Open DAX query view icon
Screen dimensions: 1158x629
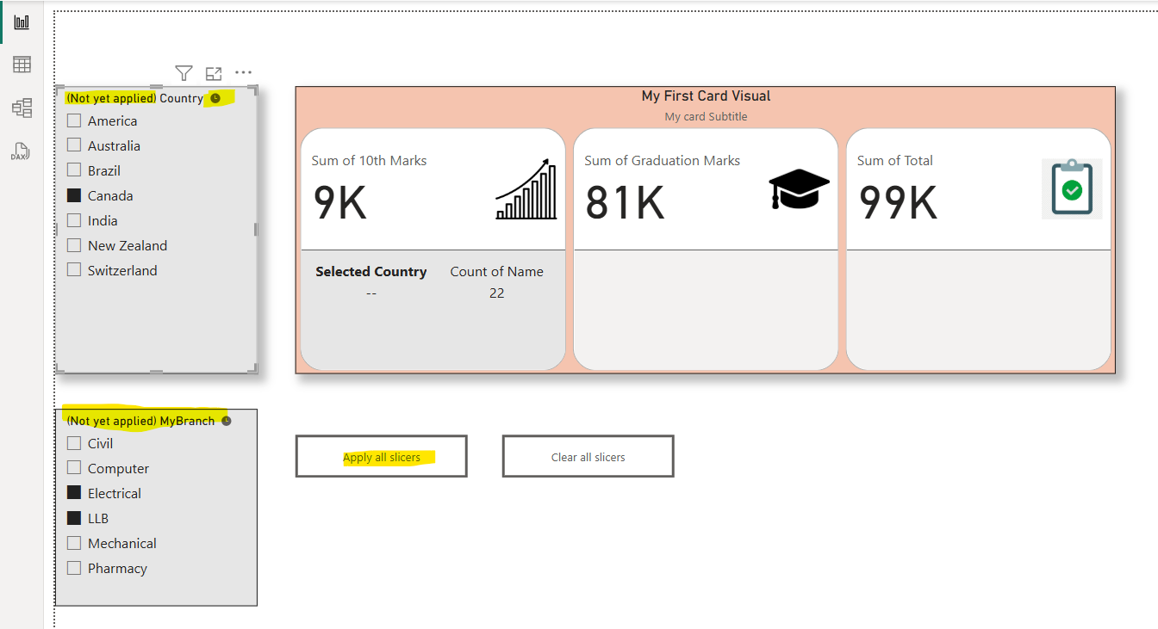coord(22,151)
